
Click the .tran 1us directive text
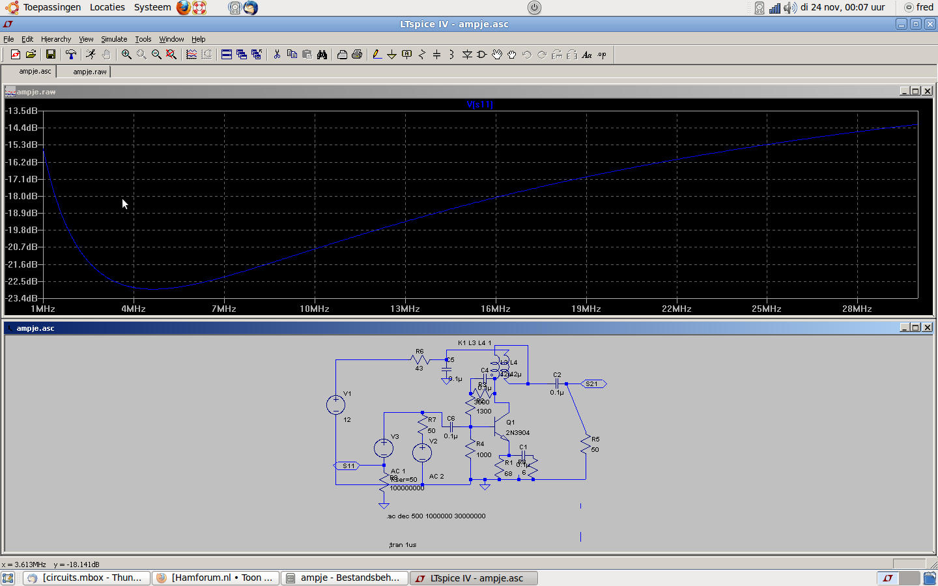[x=403, y=545]
